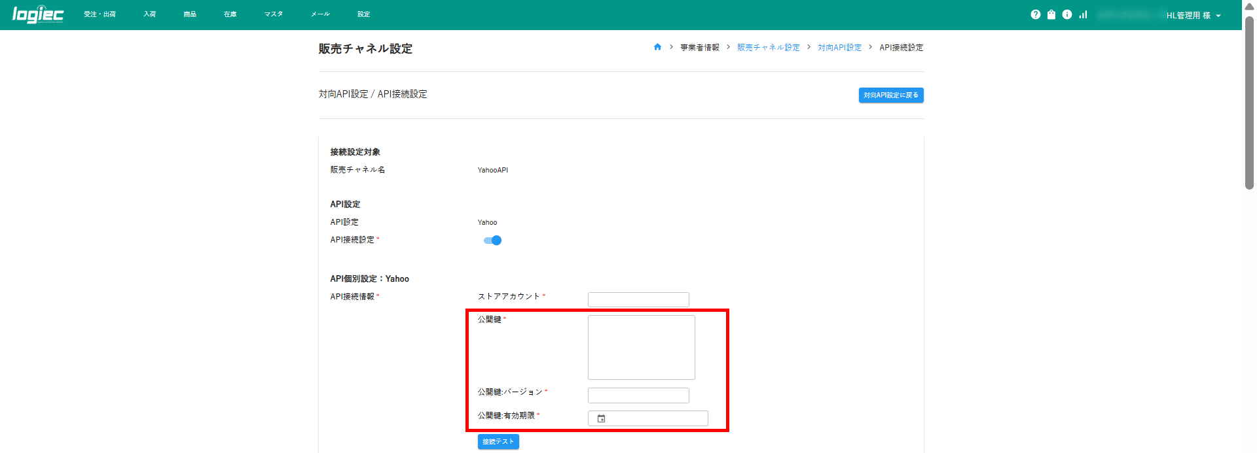
Task: Click the ストアアカウント input field
Action: tap(638, 299)
